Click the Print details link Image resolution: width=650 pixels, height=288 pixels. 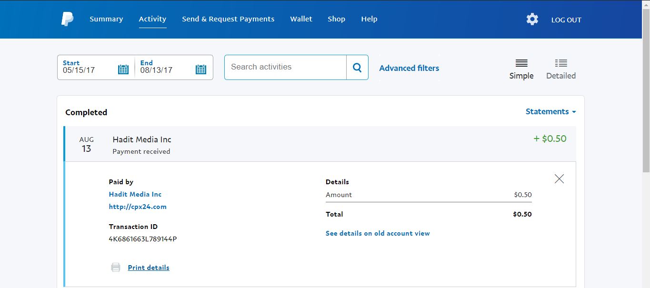coord(149,268)
